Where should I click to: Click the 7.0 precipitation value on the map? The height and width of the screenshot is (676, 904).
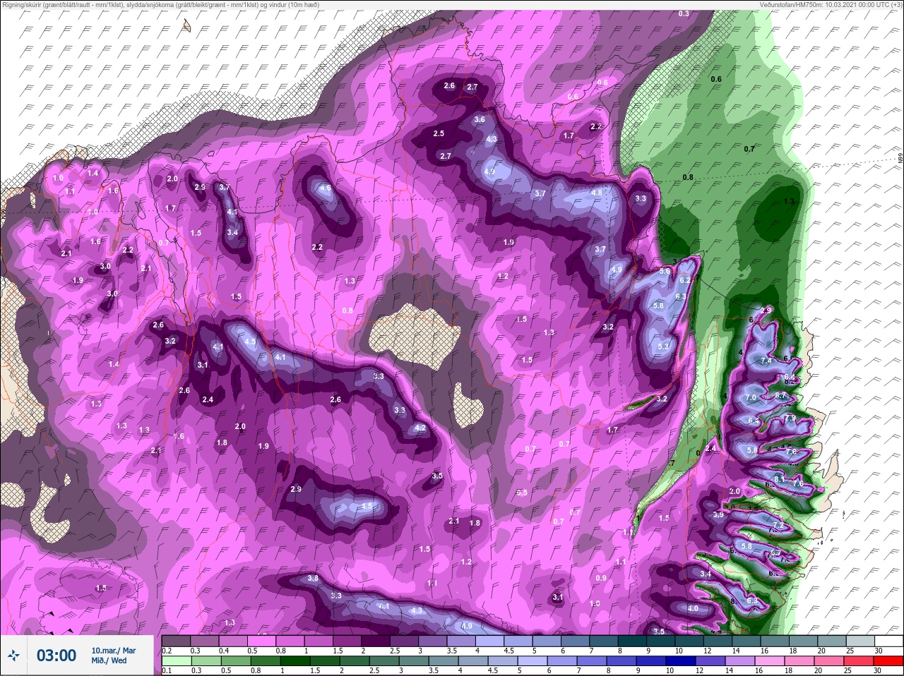coord(751,397)
